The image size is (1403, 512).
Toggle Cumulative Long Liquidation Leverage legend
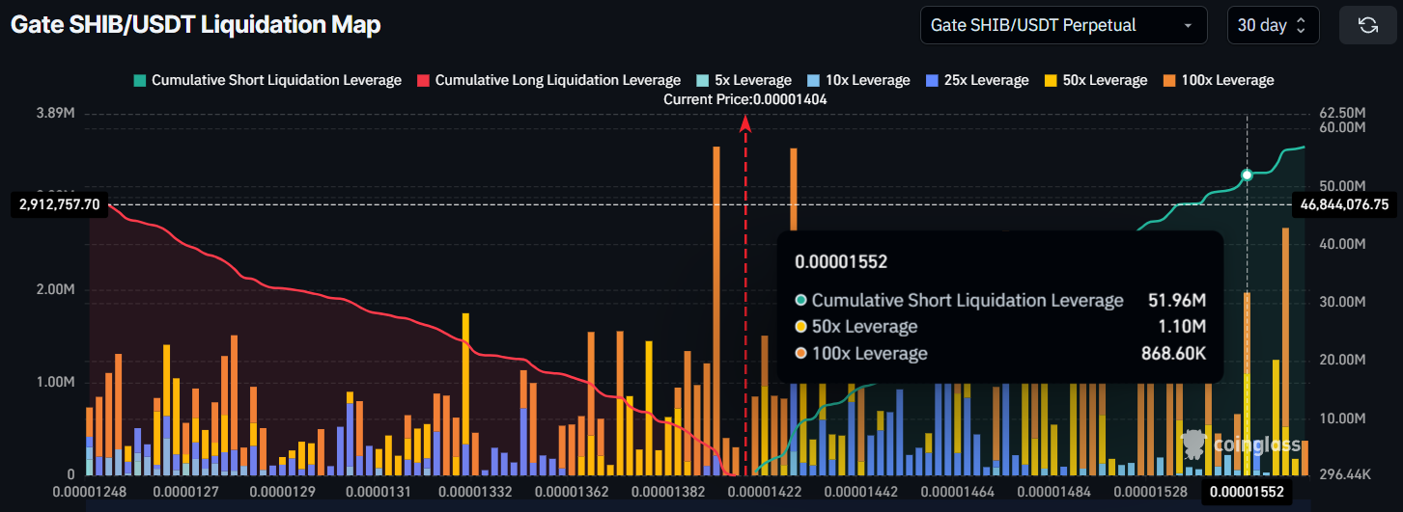(x=547, y=80)
